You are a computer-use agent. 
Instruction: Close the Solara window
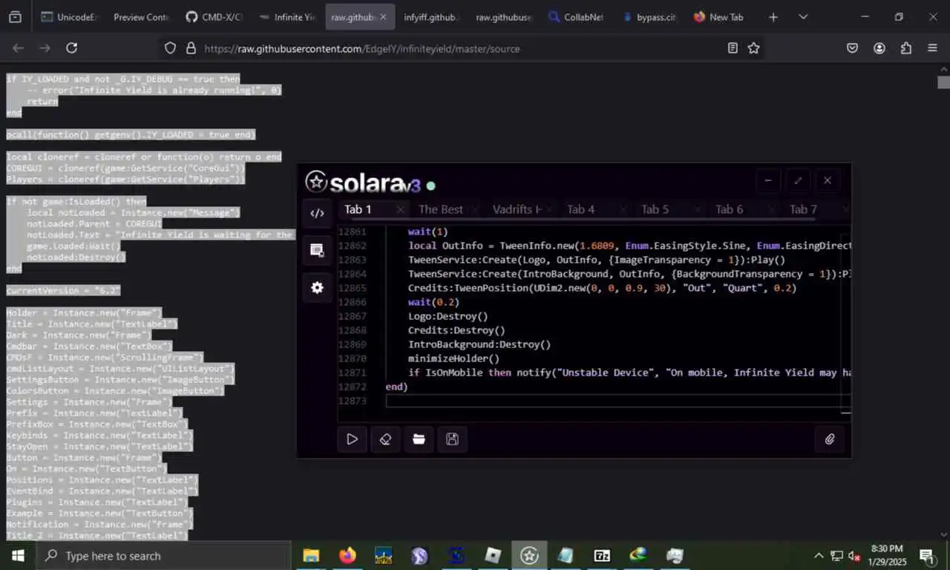click(828, 180)
